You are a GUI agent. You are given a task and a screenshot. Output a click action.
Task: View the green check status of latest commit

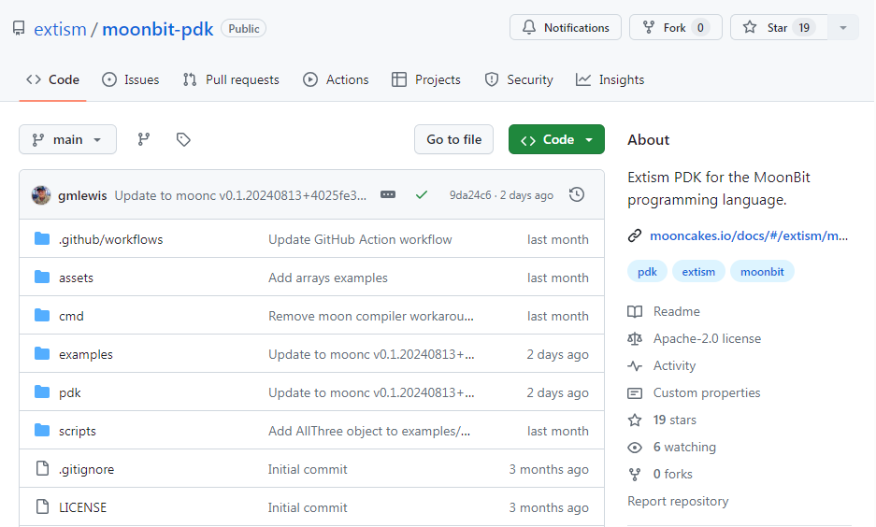point(422,195)
